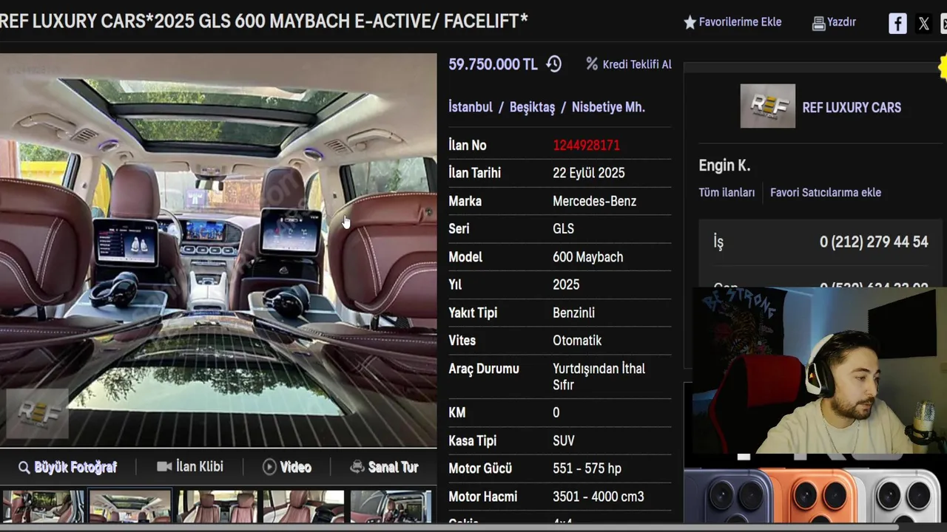The image size is (947, 532).
Task: Click the Otomatik transmission value
Action: (x=577, y=341)
